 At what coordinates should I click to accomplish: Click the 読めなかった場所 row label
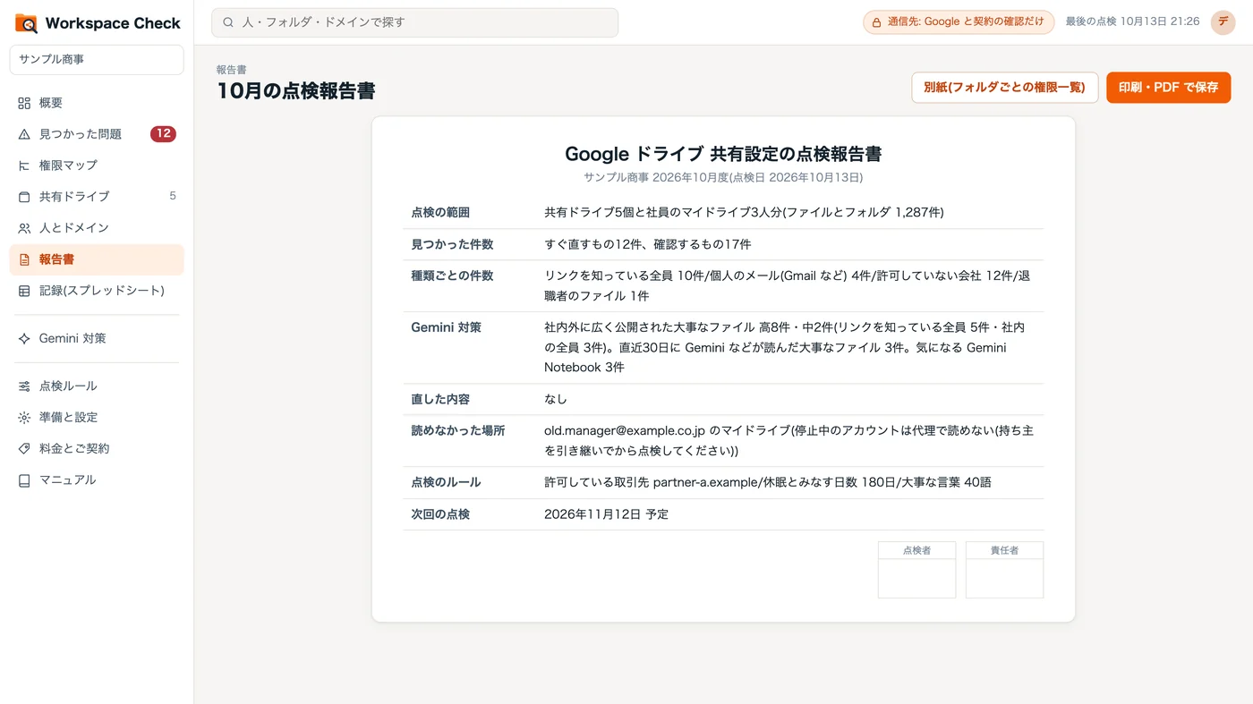(458, 431)
